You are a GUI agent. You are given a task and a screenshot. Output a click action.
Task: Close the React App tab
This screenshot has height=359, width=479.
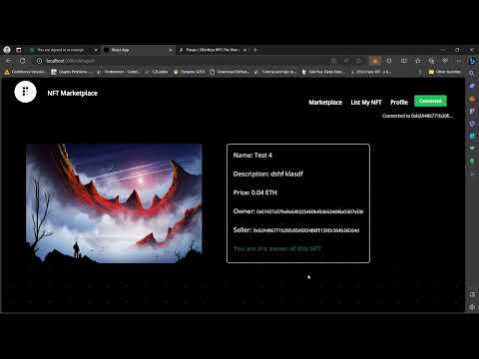171,50
